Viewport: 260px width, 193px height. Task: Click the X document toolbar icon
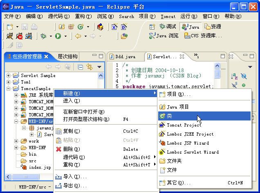pyautogui.click(x=114, y=27)
